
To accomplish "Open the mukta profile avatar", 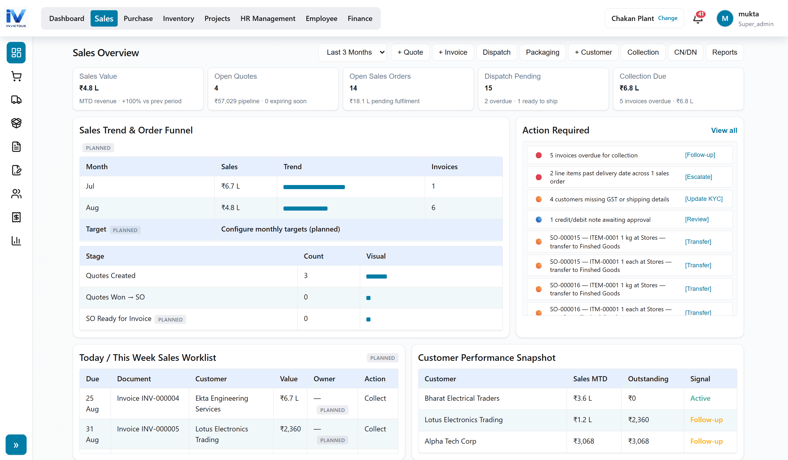I will pos(725,18).
